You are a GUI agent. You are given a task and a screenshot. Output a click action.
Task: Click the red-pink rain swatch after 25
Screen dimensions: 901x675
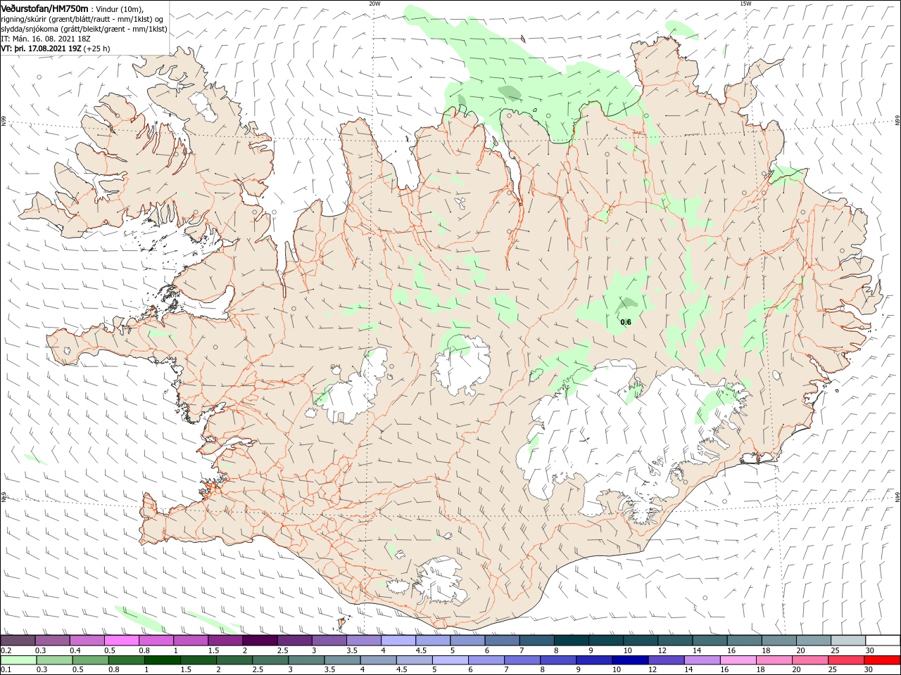tap(846, 660)
